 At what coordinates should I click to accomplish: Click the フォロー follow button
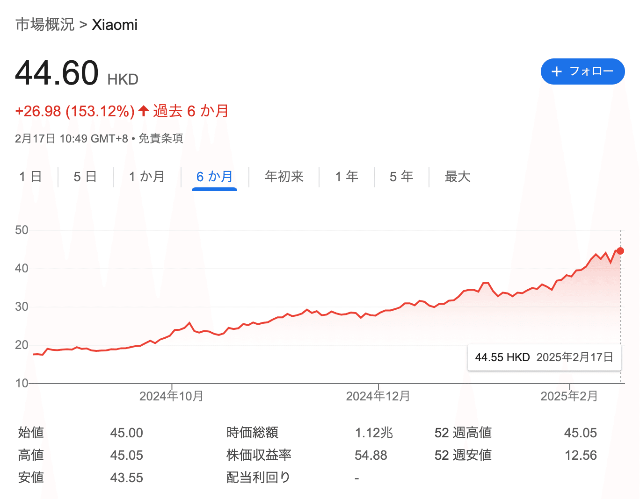tap(582, 71)
